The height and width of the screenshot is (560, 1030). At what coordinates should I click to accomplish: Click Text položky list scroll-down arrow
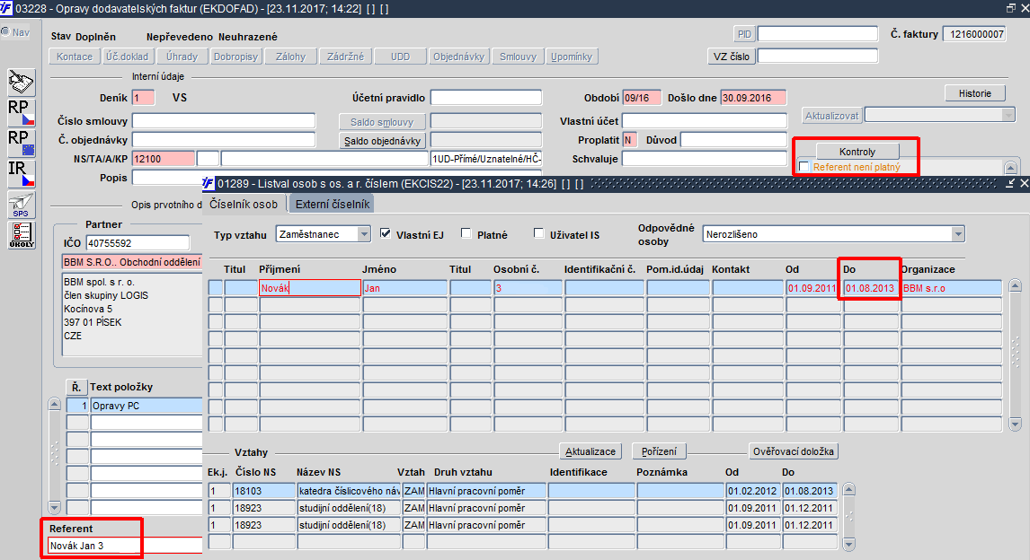point(55,508)
